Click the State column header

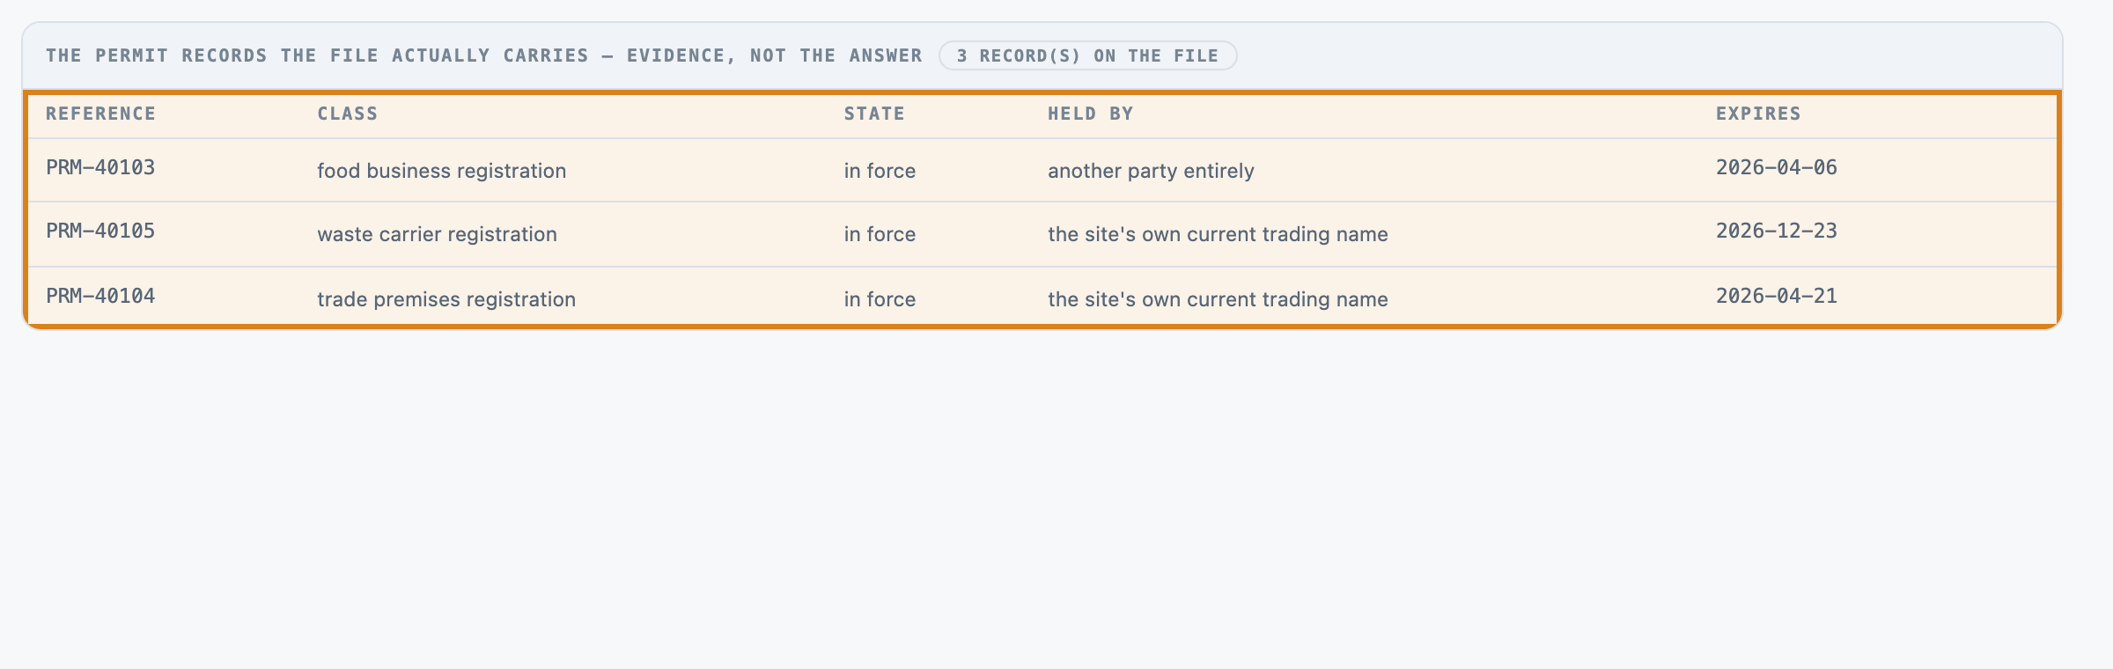point(874,114)
